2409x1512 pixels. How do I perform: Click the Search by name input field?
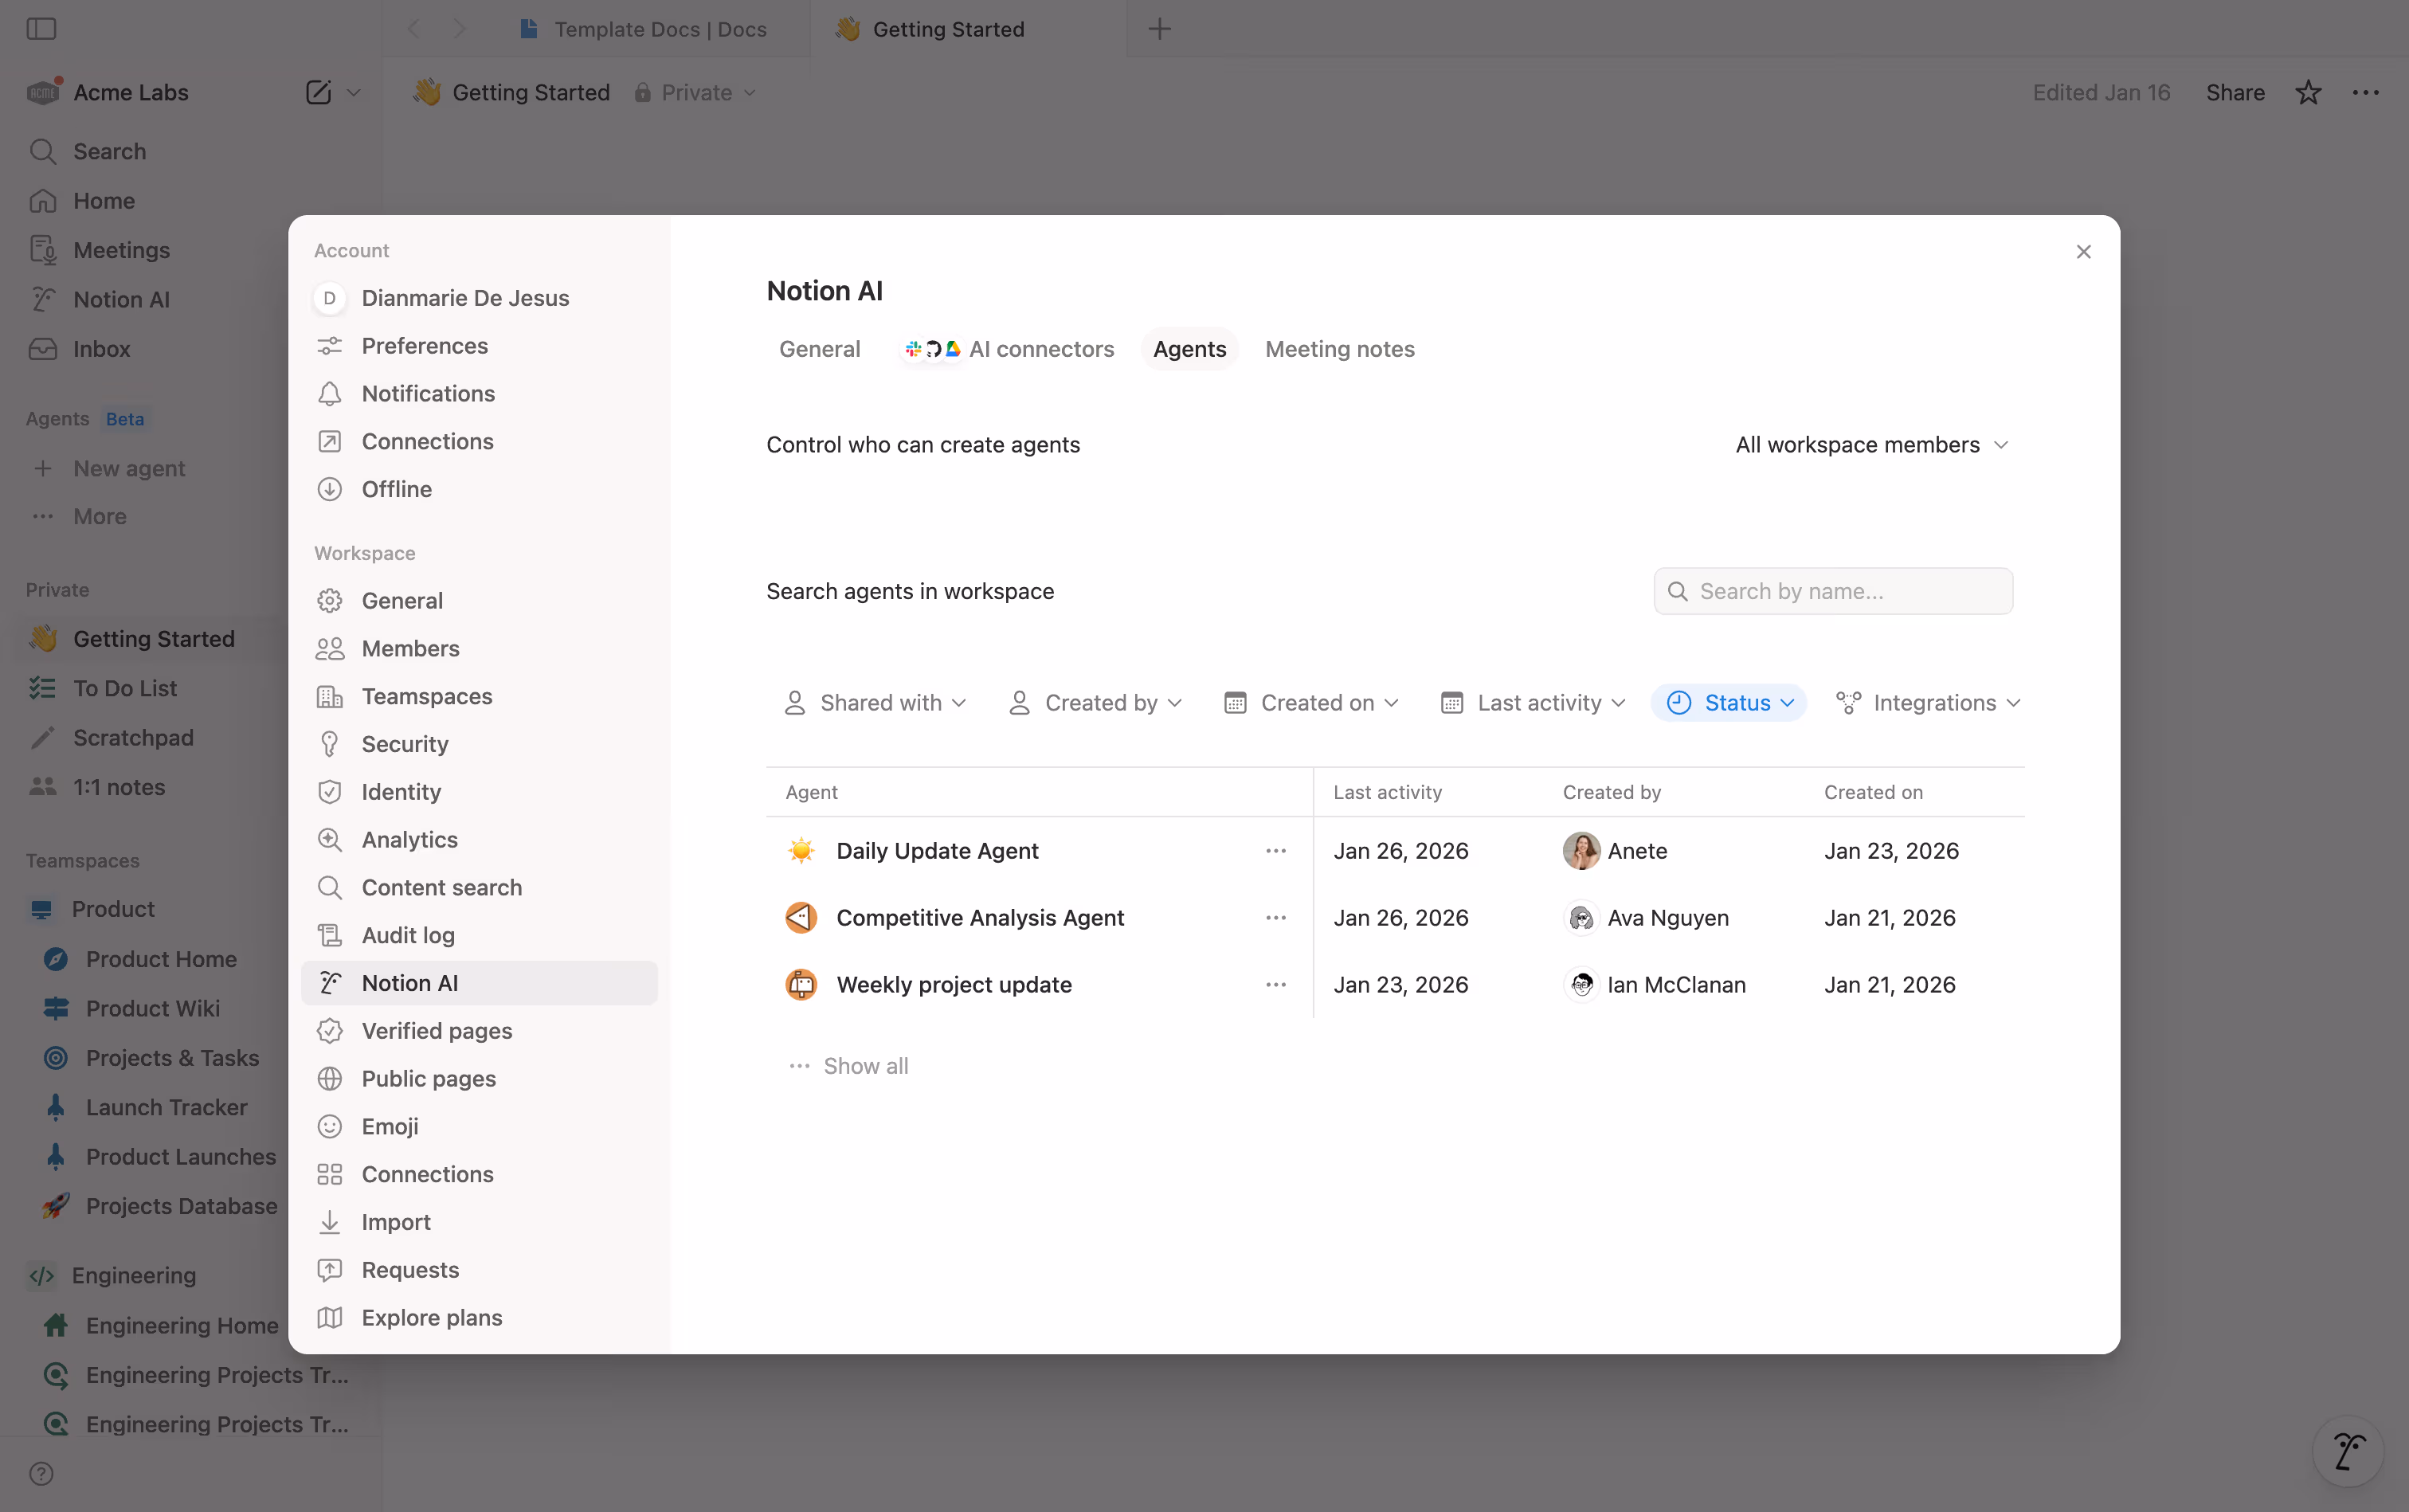1832,591
